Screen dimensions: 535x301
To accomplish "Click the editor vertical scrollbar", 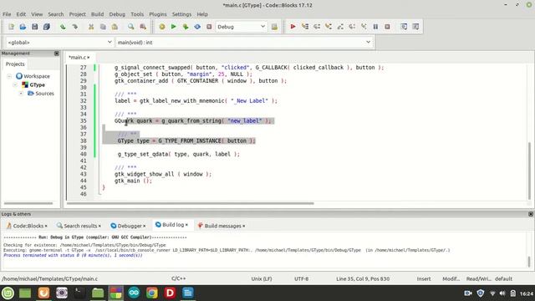I will [530, 170].
